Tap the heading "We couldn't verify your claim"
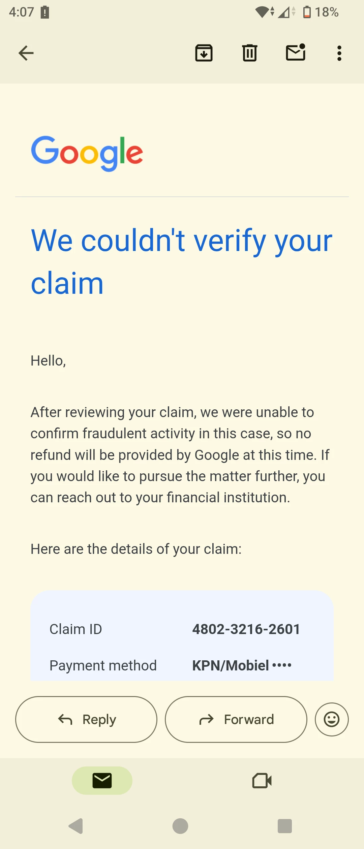 [181, 261]
